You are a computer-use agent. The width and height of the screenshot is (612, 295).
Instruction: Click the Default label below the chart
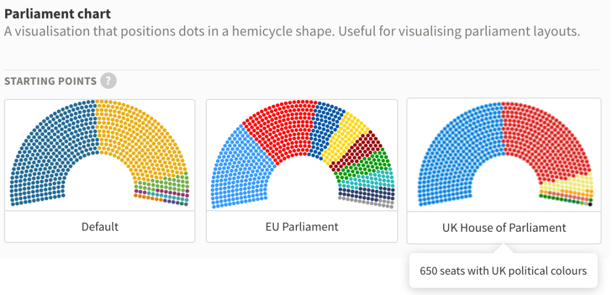pyautogui.click(x=100, y=227)
